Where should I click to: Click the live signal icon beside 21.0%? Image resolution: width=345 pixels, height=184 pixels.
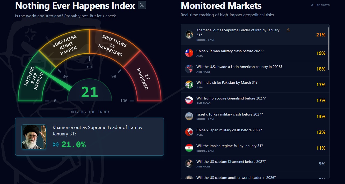pos(55,144)
